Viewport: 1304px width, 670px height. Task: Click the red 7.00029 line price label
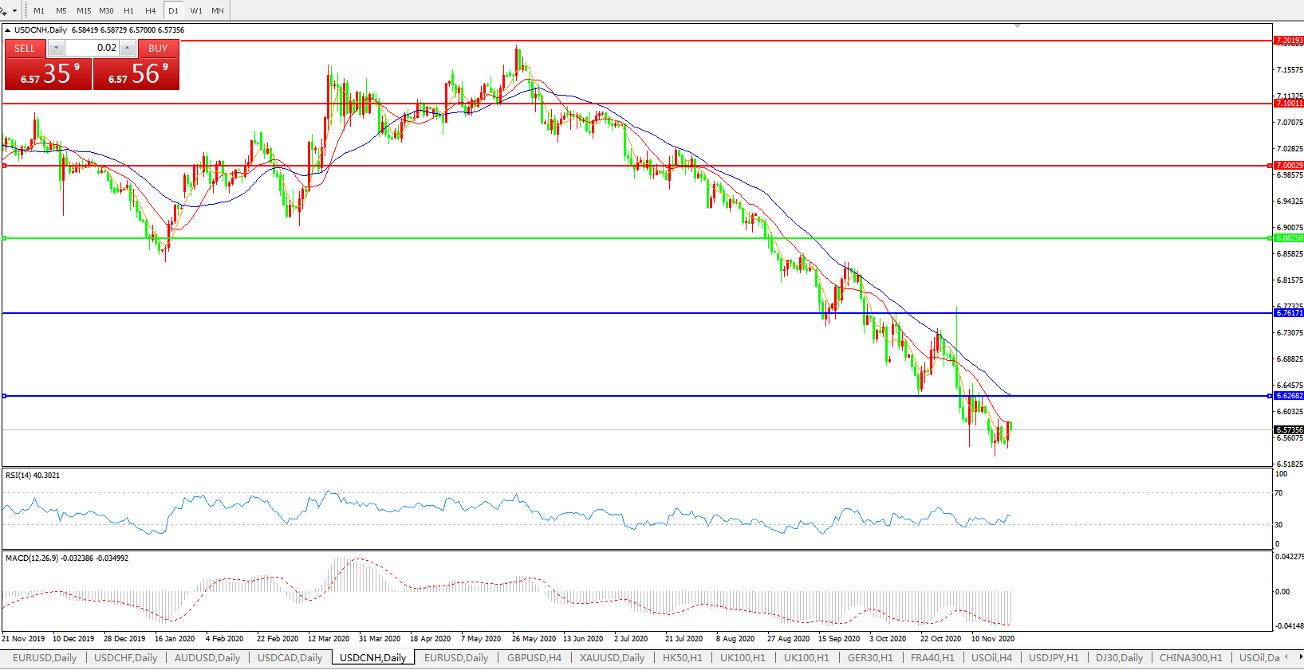tap(1289, 166)
